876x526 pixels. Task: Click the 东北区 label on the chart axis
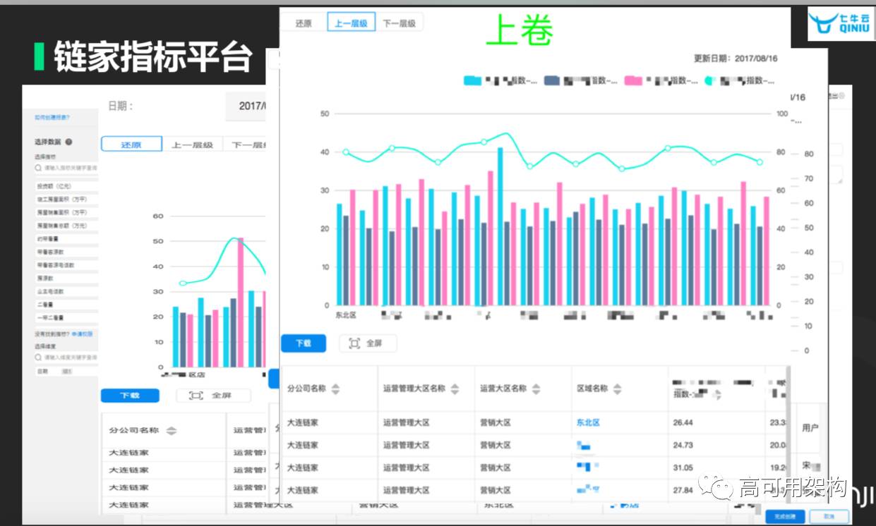tap(347, 314)
